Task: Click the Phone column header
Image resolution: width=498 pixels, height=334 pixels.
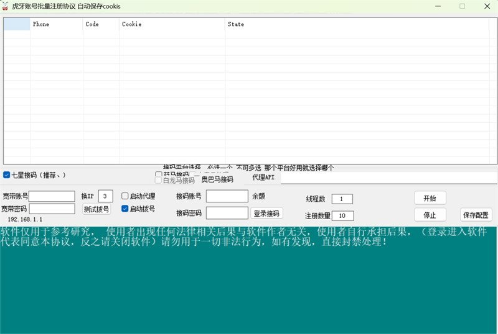Action: [57, 24]
